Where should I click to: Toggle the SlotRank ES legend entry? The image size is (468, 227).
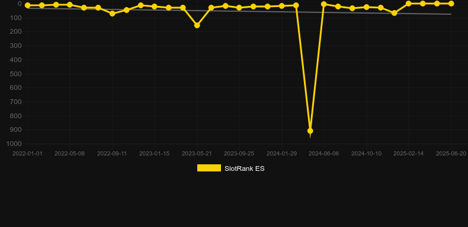tap(230, 168)
